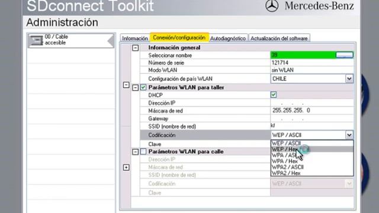Click the disabled calle Clave field
379x213 pixels.
[312, 193]
